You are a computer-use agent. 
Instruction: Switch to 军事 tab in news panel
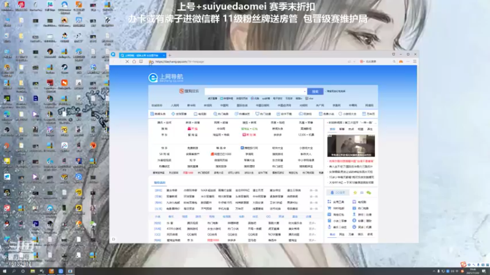point(342,129)
